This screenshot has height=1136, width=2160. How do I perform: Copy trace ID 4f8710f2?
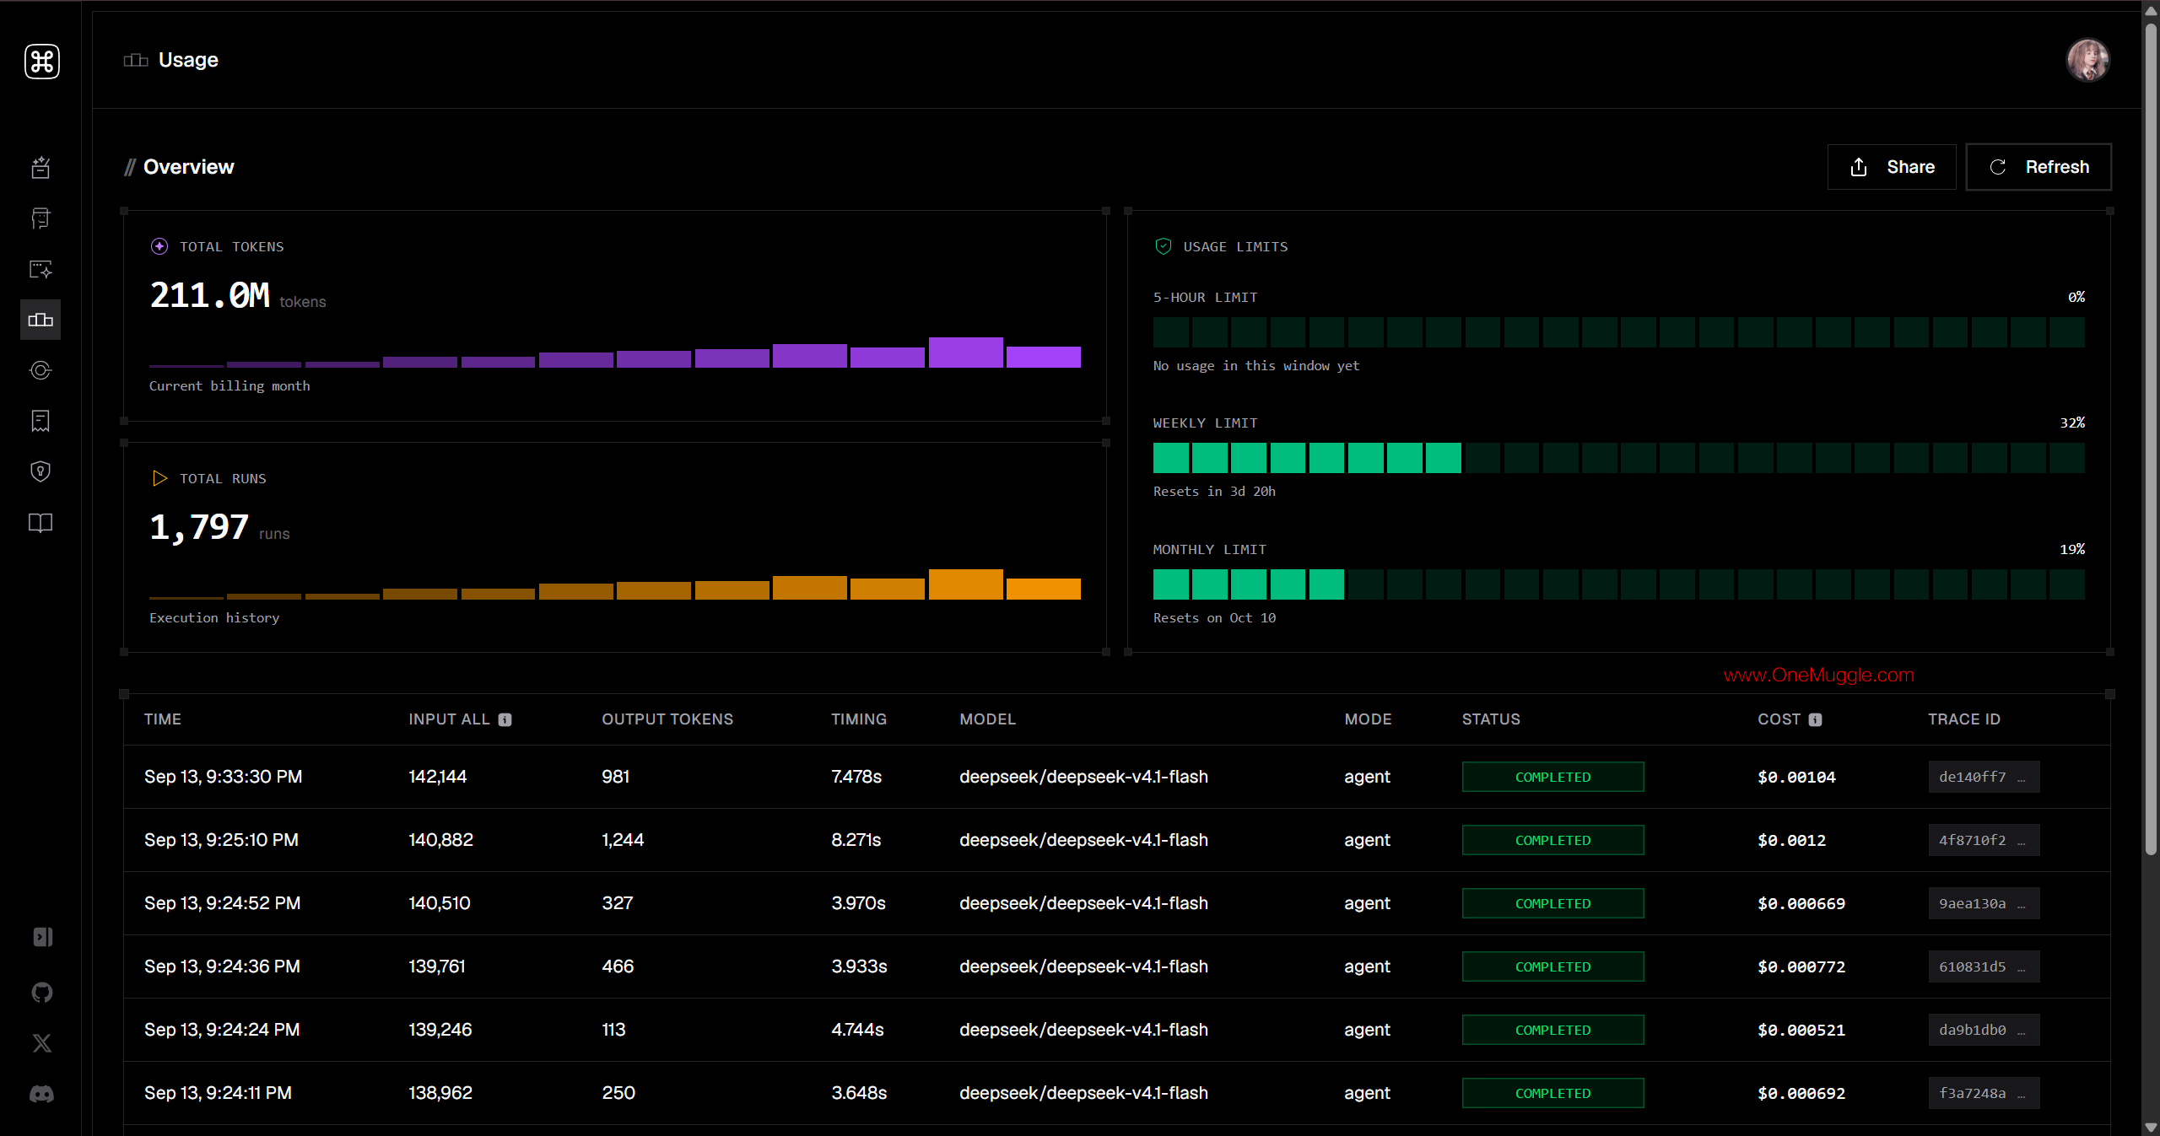[1984, 840]
